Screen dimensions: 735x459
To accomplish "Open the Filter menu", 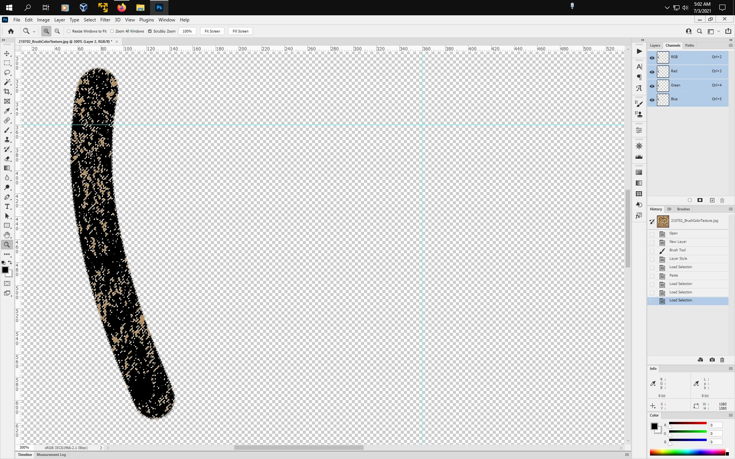I will point(105,20).
